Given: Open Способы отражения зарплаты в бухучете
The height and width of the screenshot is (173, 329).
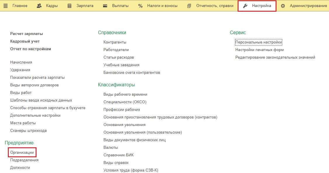Looking at the screenshot, I should point(48,108).
